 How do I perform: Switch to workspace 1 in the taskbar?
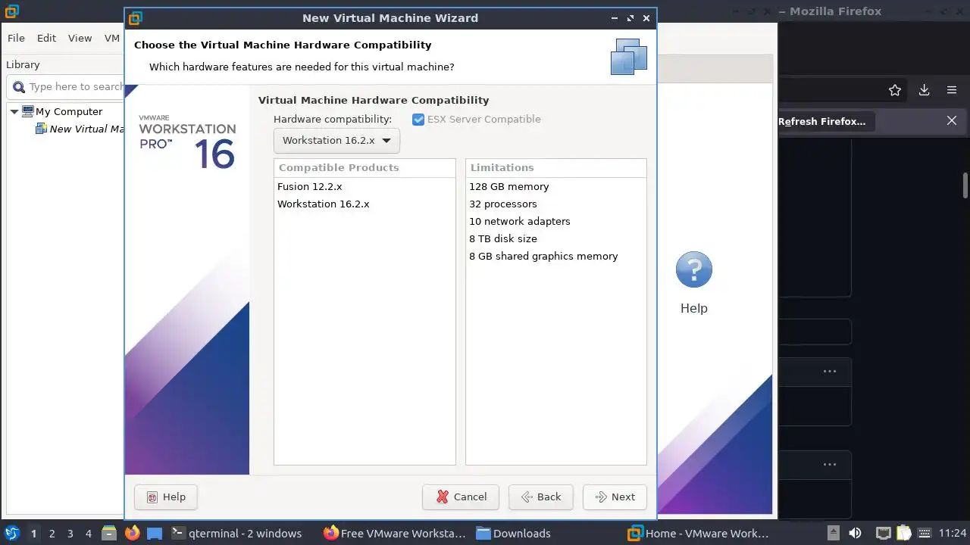click(x=33, y=533)
